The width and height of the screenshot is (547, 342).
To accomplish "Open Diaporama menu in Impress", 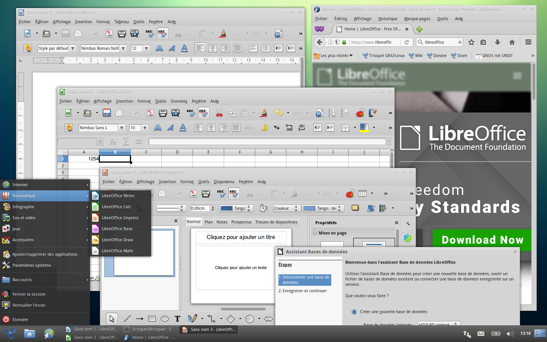I will point(224,182).
